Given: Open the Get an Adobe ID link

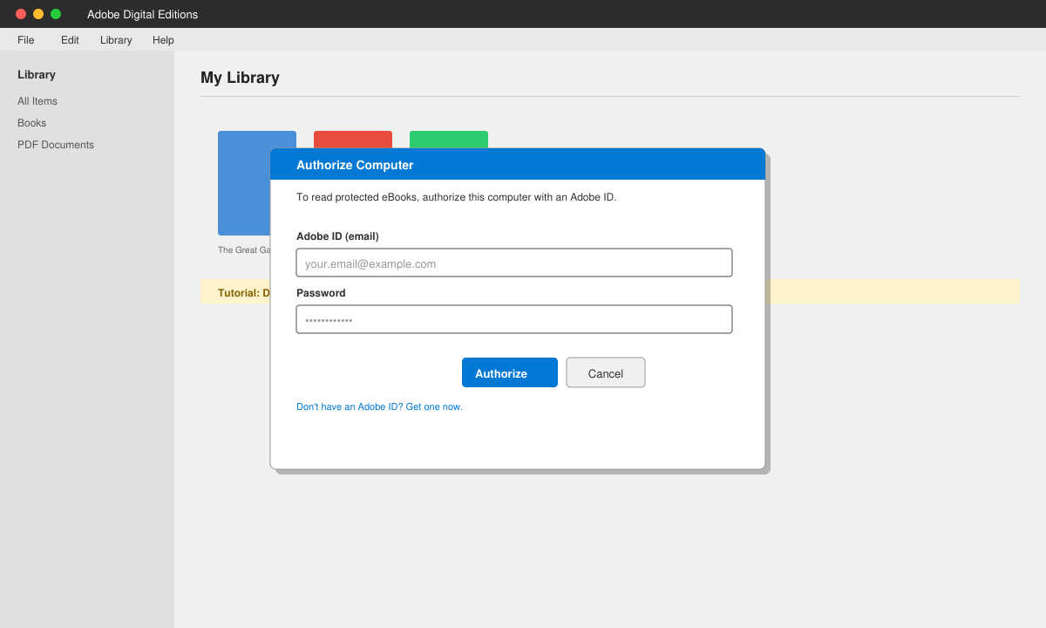Looking at the screenshot, I should (x=379, y=406).
